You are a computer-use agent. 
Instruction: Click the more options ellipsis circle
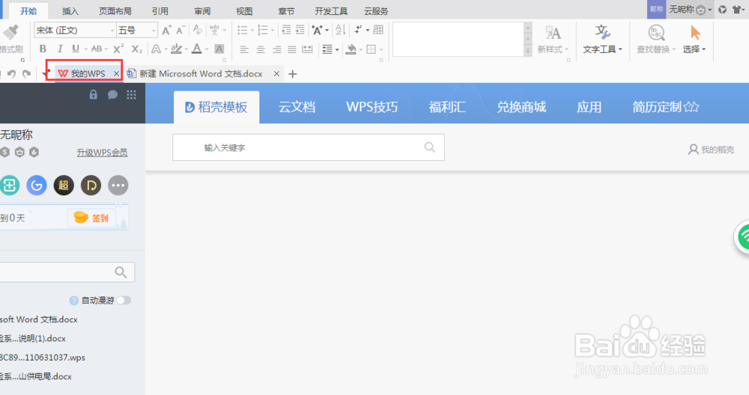118,185
